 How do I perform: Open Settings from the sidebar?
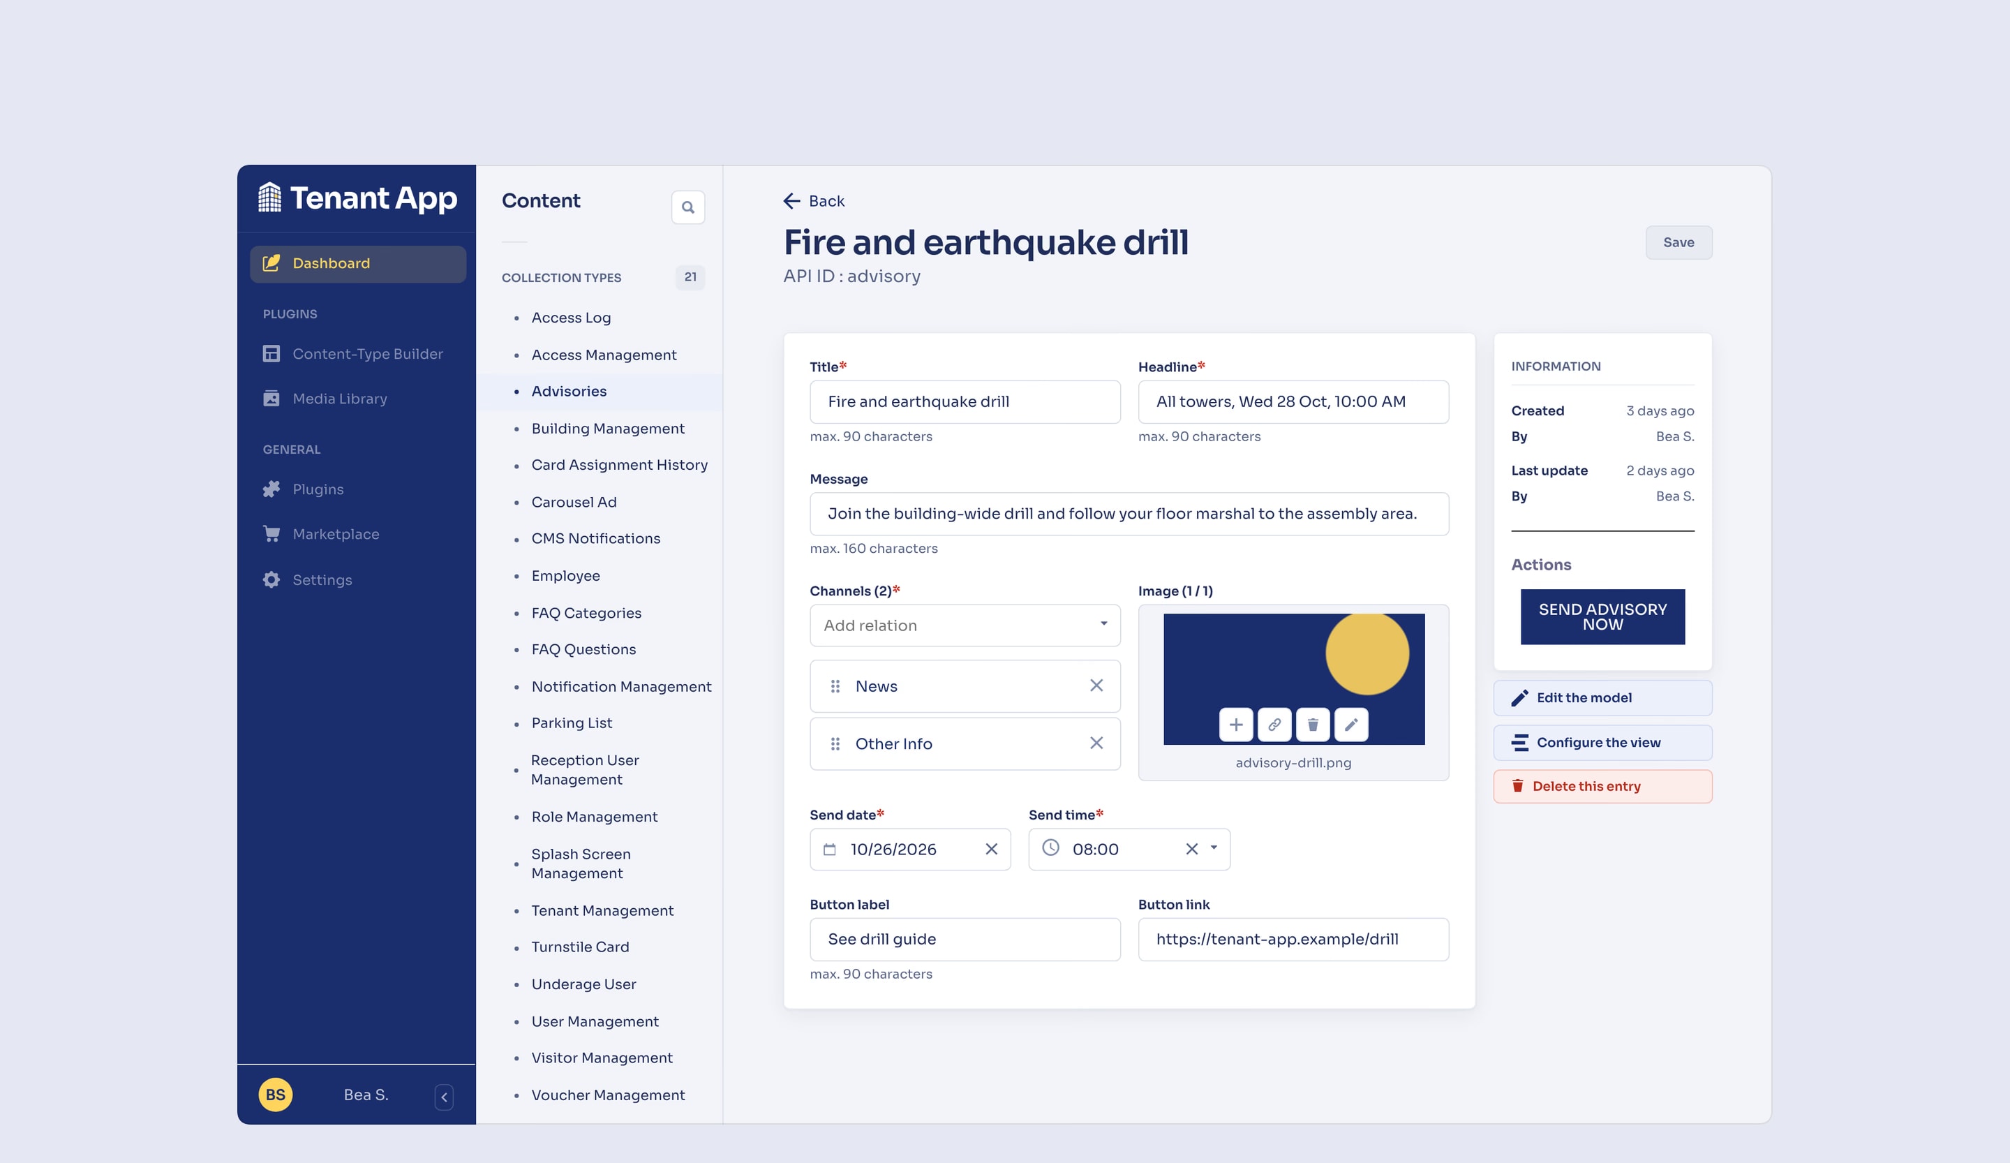pyautogui.click(x=322, y=580)
